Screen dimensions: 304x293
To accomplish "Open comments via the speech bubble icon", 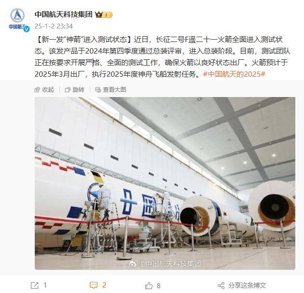I will tap(94, 285).
